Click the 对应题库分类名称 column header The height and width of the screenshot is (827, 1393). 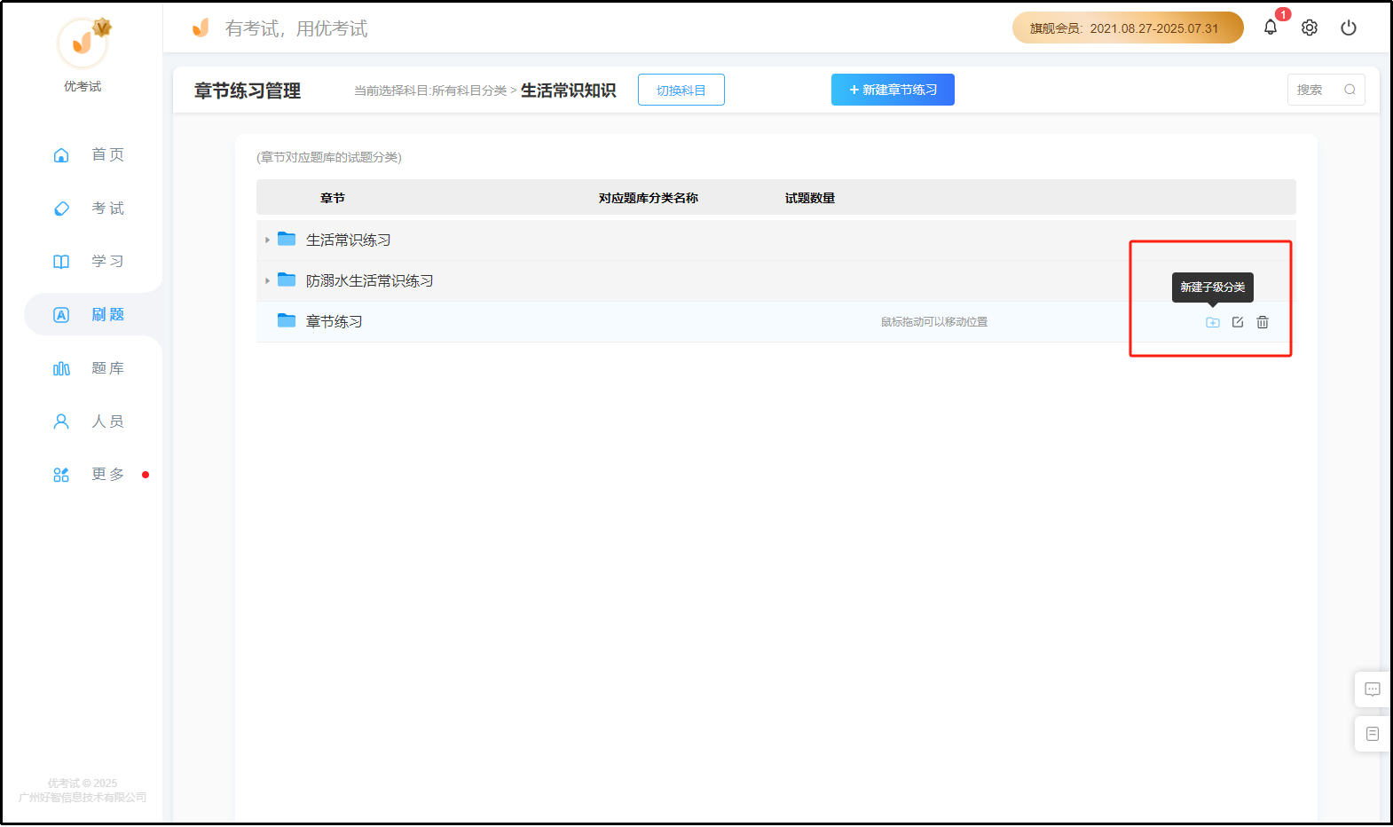[649, 198]
